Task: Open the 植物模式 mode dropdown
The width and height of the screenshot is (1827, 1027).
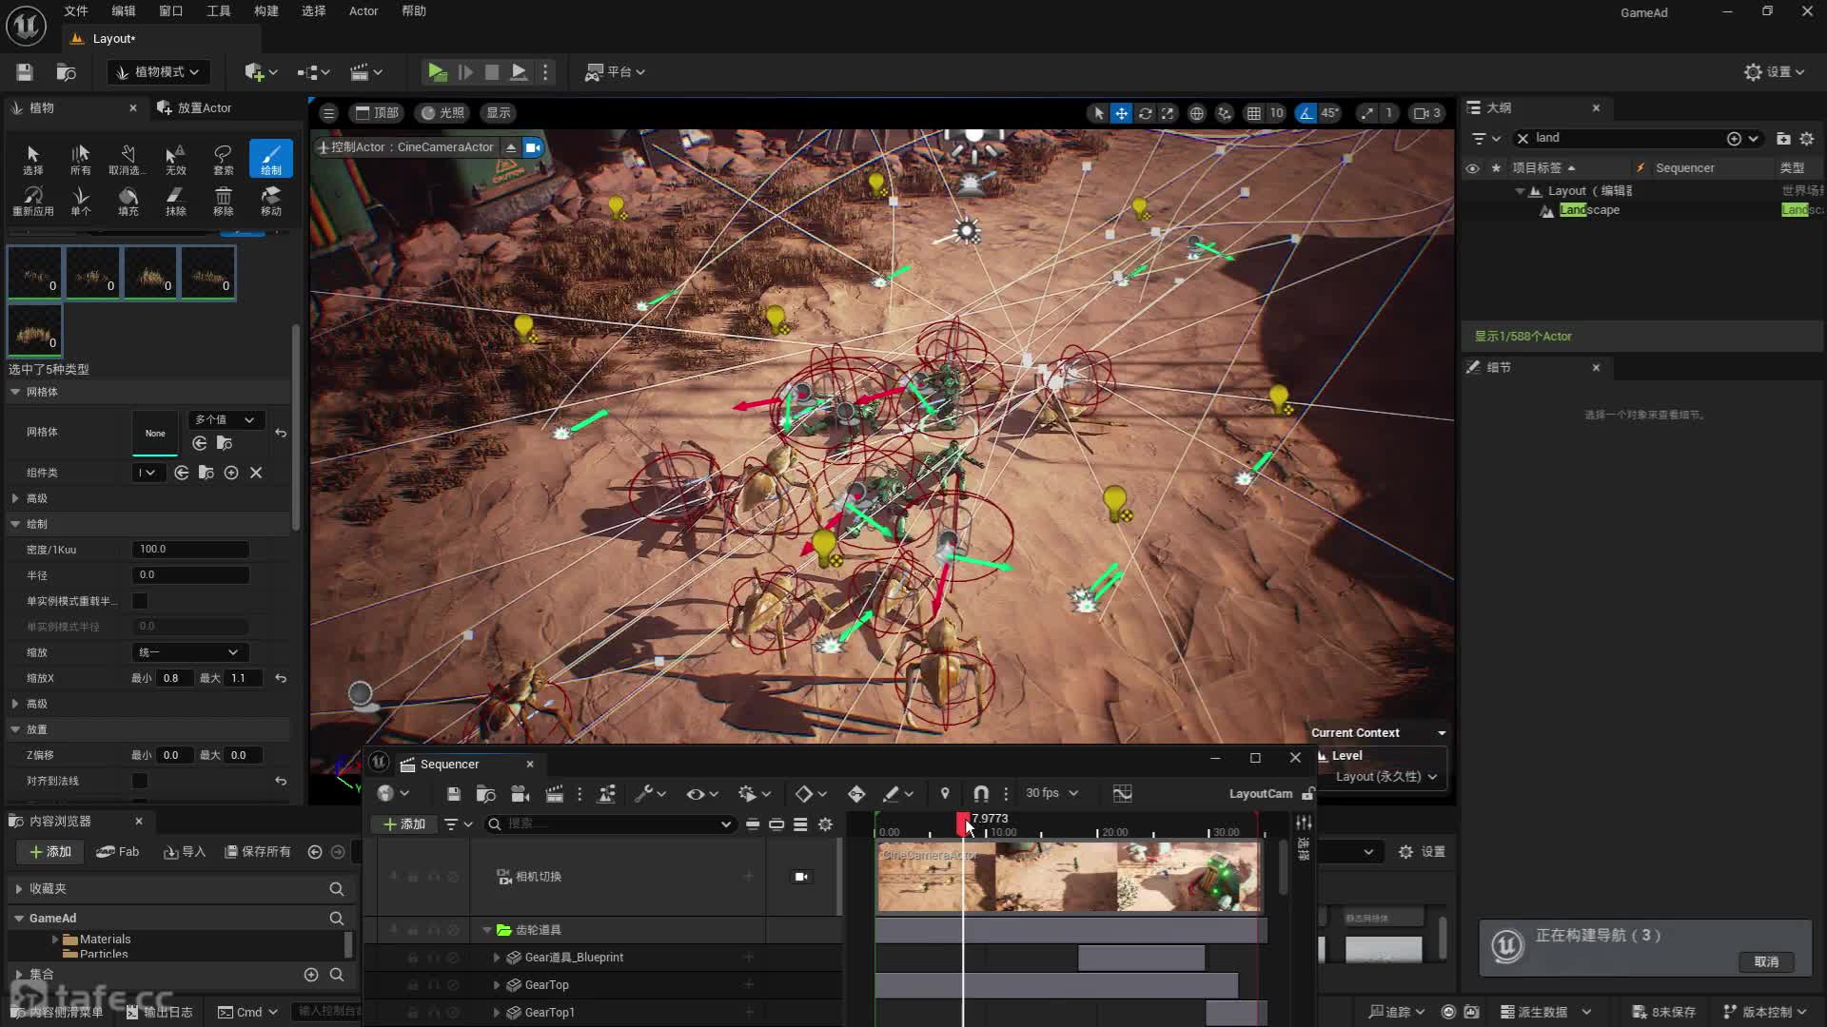Action: [x=158, y=72]
